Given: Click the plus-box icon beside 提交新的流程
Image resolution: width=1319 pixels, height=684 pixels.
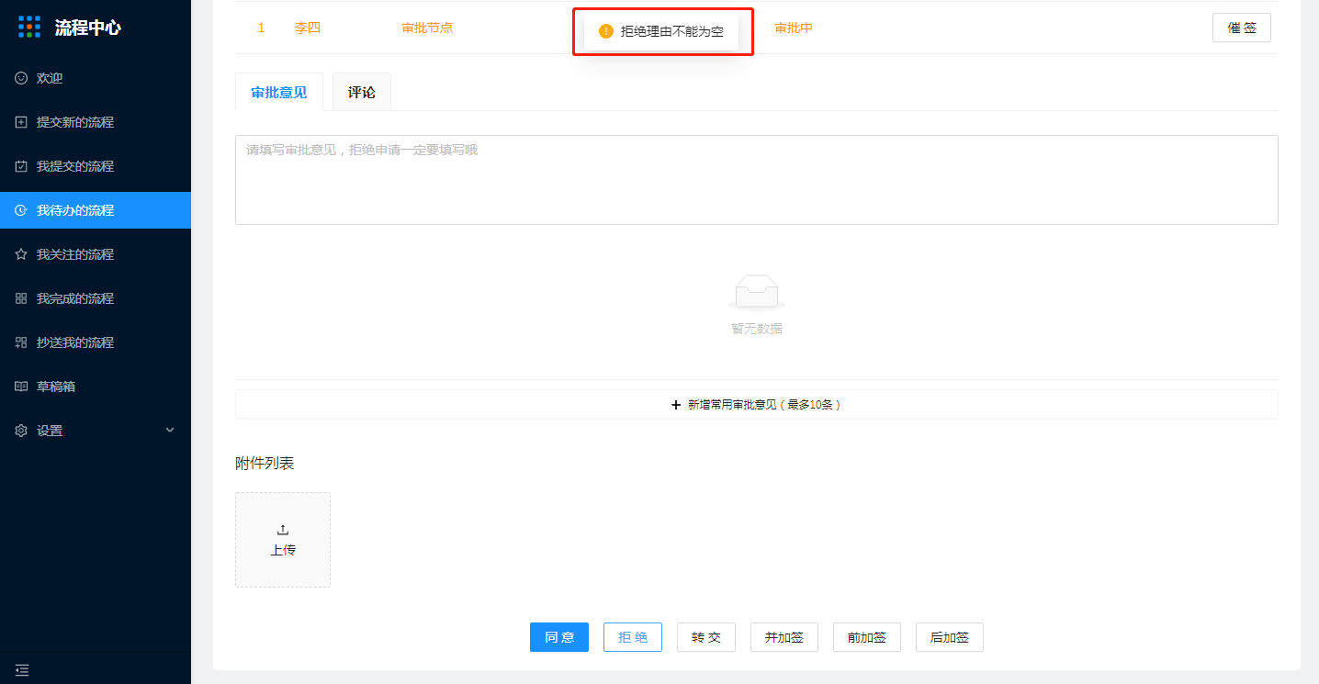Looking at the screenshot, I should point(21,122).
